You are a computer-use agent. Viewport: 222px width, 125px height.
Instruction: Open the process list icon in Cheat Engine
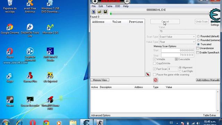[x=93, y=12]
